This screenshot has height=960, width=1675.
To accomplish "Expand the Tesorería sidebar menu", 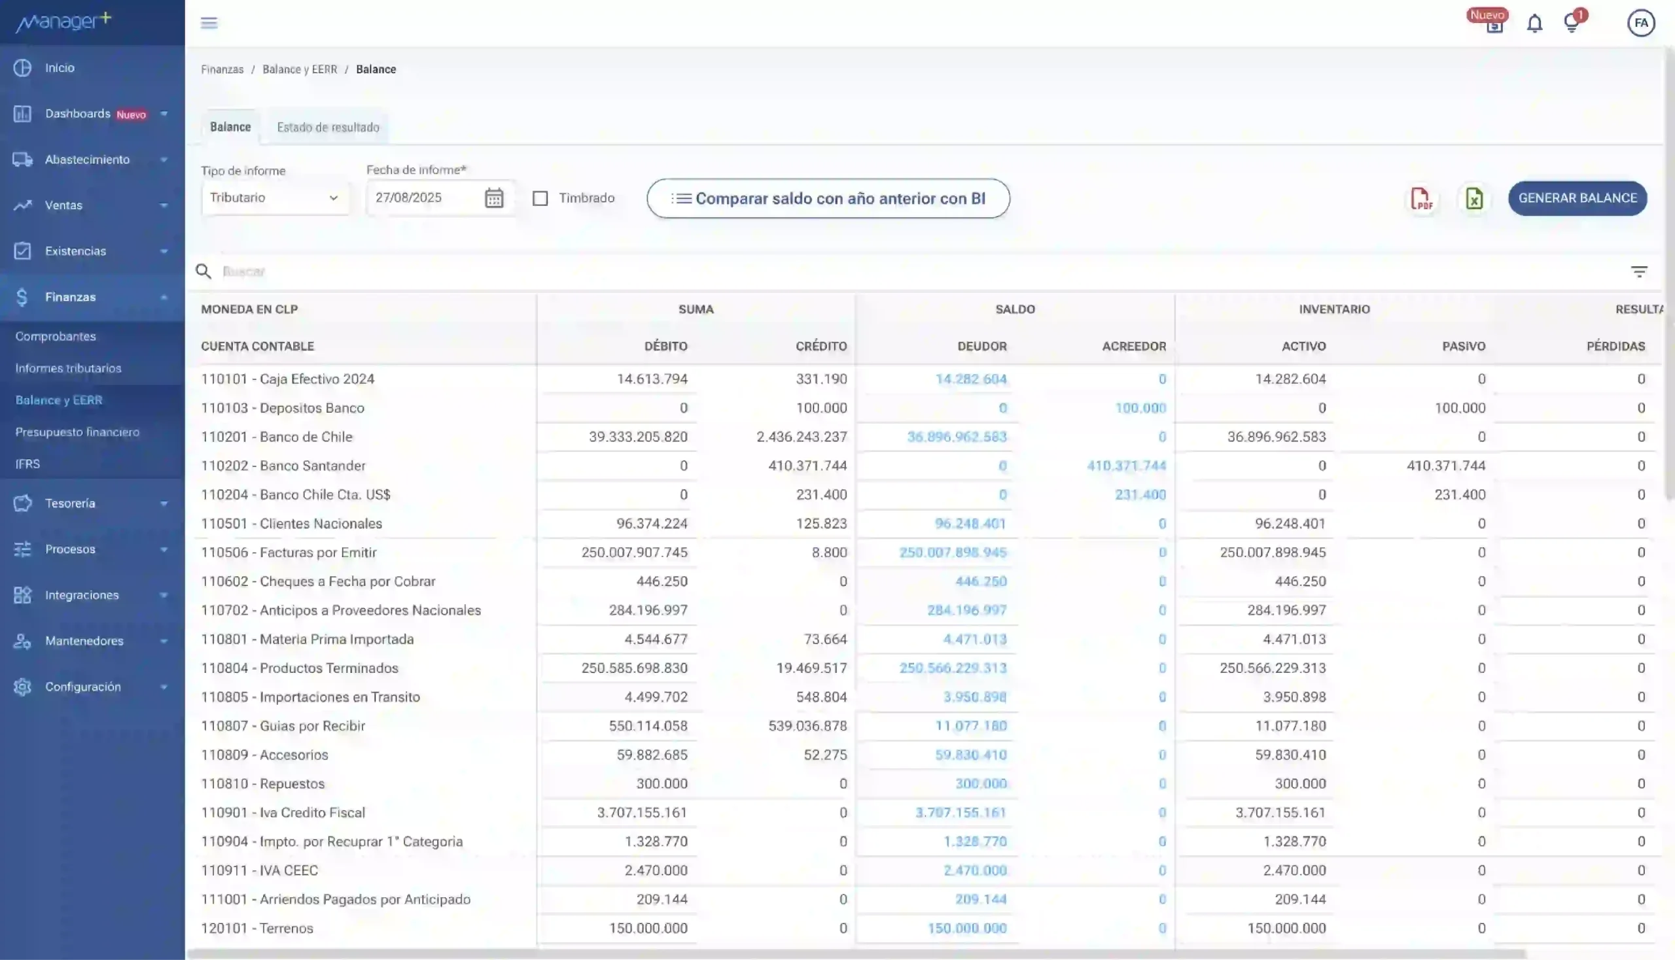I will click(91, 504).
